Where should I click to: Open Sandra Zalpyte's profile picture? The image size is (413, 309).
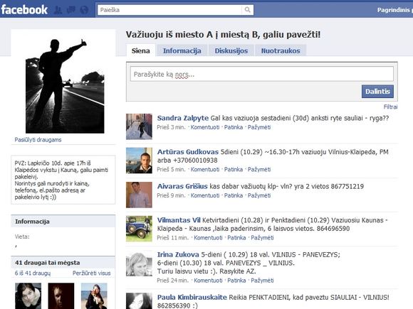point(139,126)
